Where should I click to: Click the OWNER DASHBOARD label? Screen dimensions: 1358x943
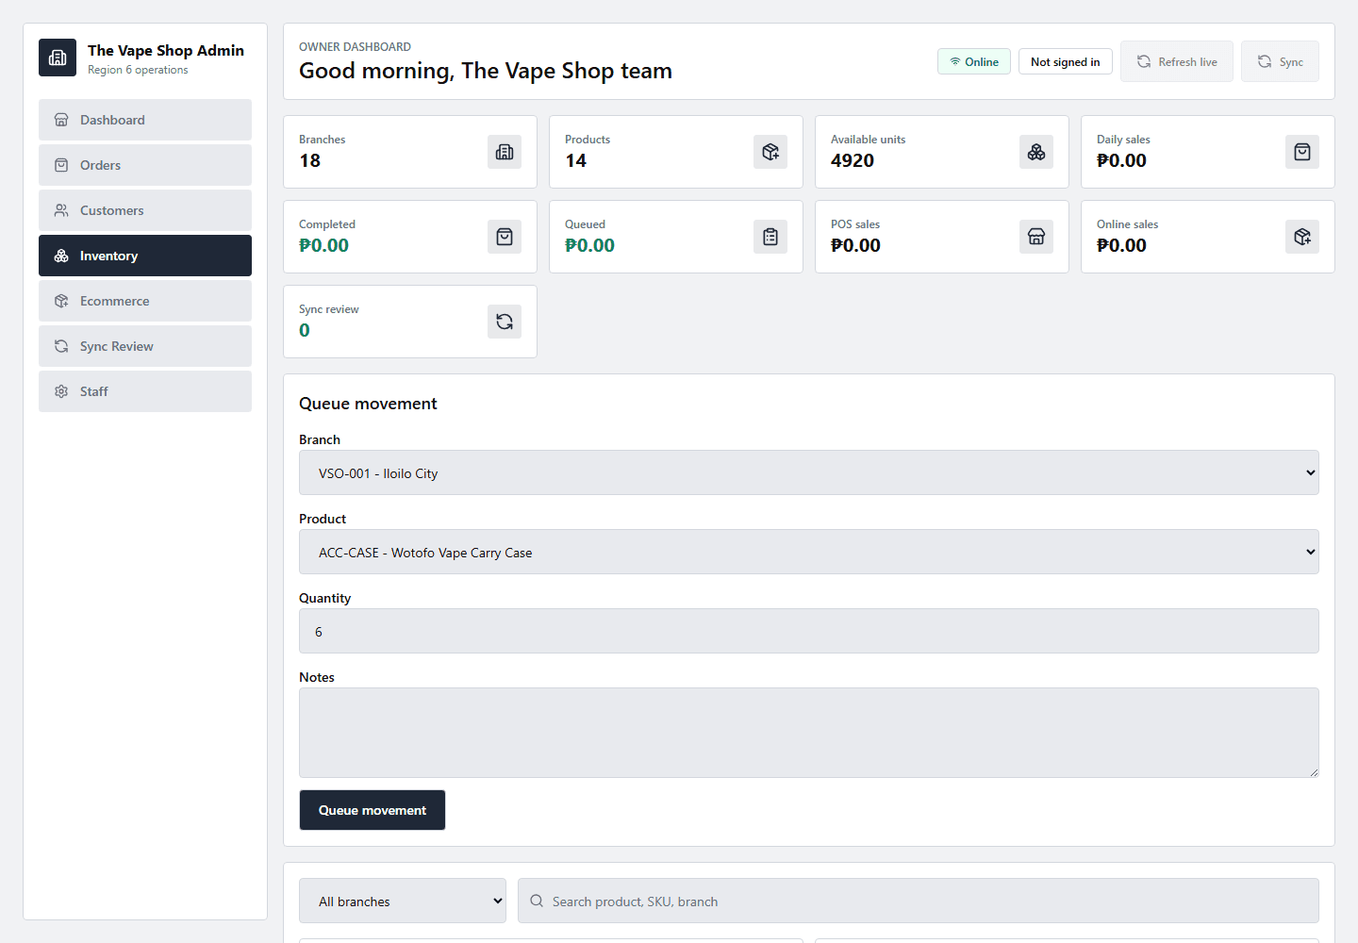(355, 46)
